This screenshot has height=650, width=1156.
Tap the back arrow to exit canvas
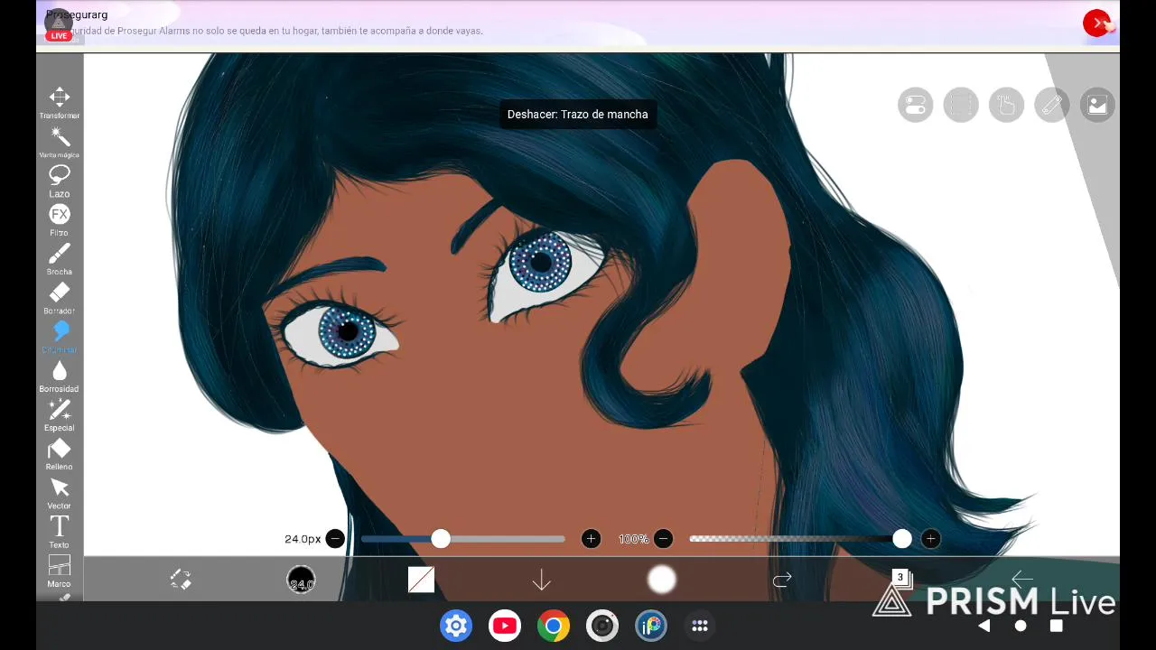click(1022, 579)
